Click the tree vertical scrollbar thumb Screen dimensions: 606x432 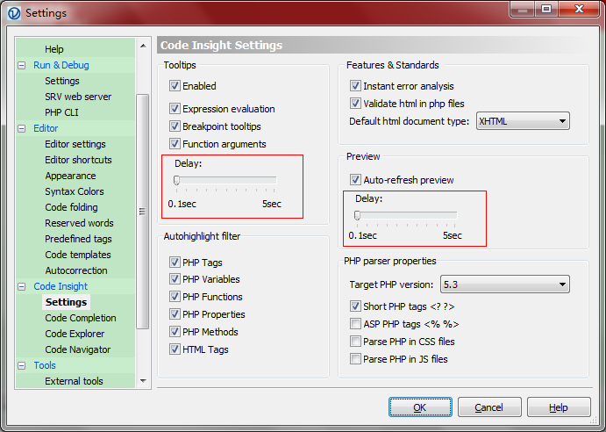pos(143,212)
